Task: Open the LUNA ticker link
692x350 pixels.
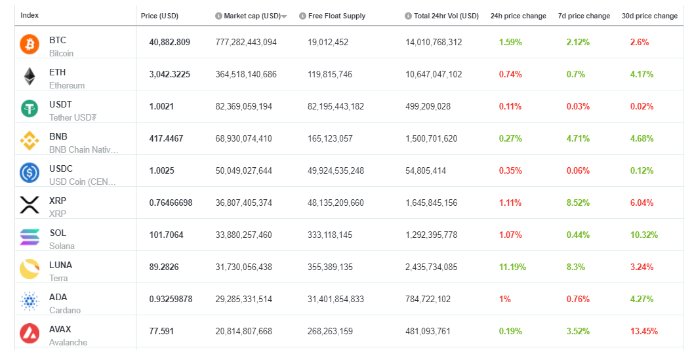Action: 60,265
